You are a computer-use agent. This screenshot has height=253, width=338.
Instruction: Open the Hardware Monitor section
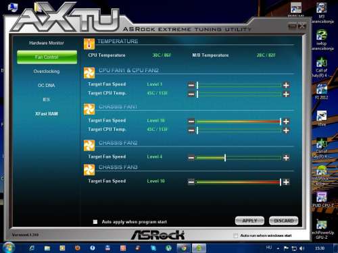(47, 43)
